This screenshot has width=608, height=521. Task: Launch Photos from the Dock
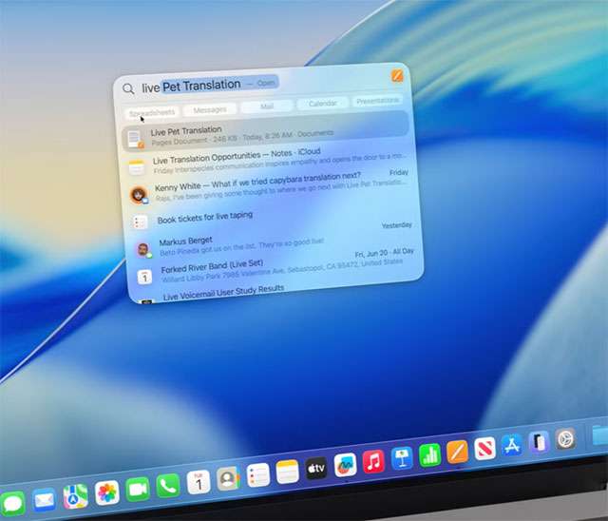106,492
